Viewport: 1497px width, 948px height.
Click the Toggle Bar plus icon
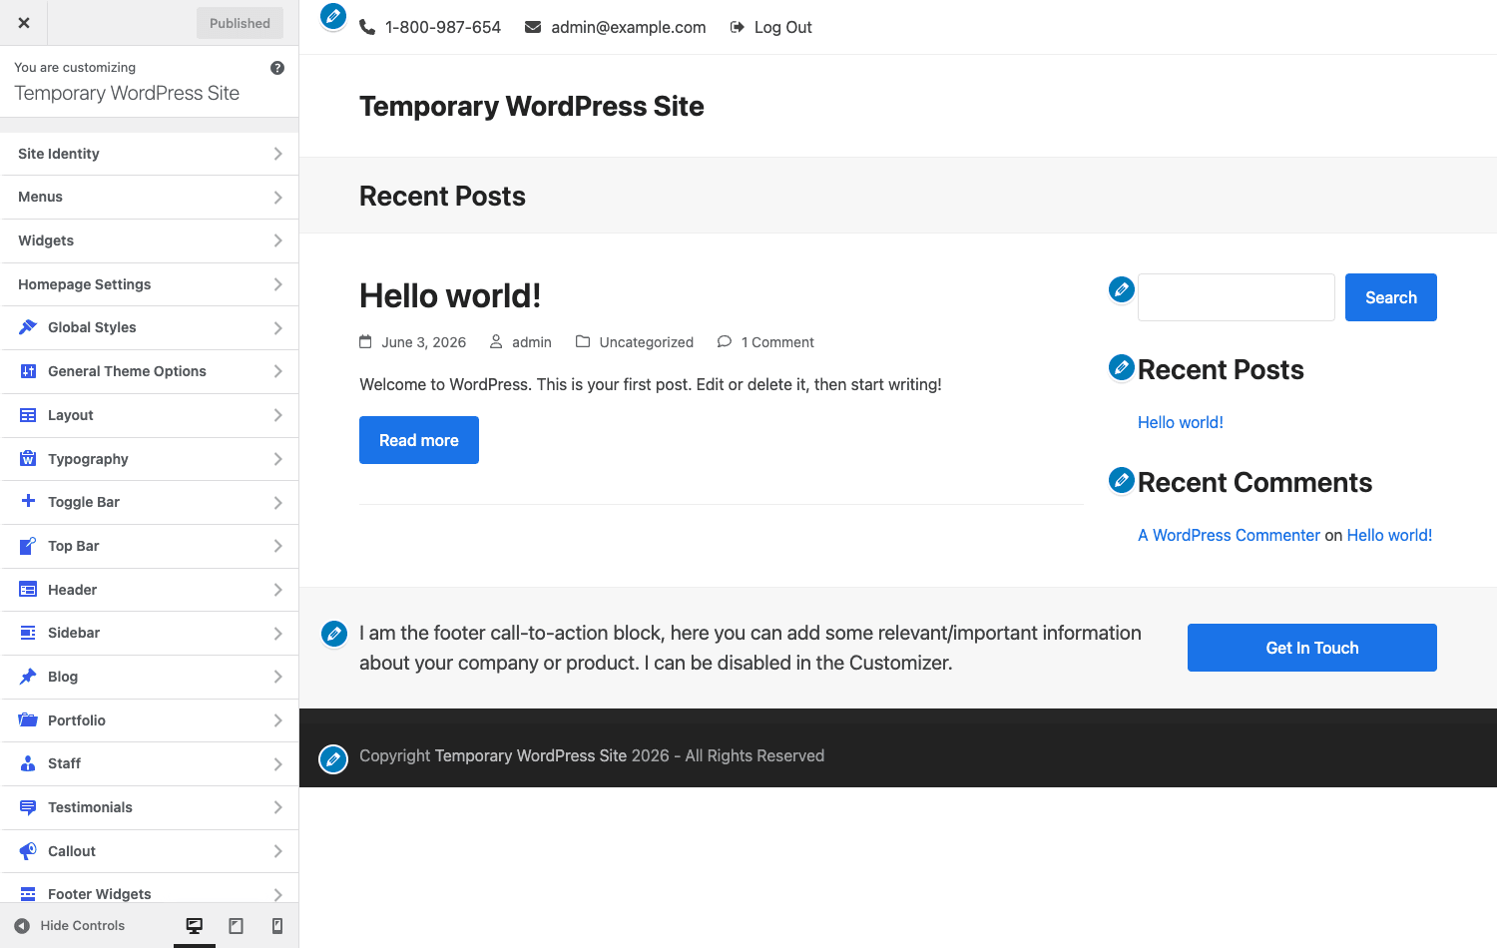(28, 502)
